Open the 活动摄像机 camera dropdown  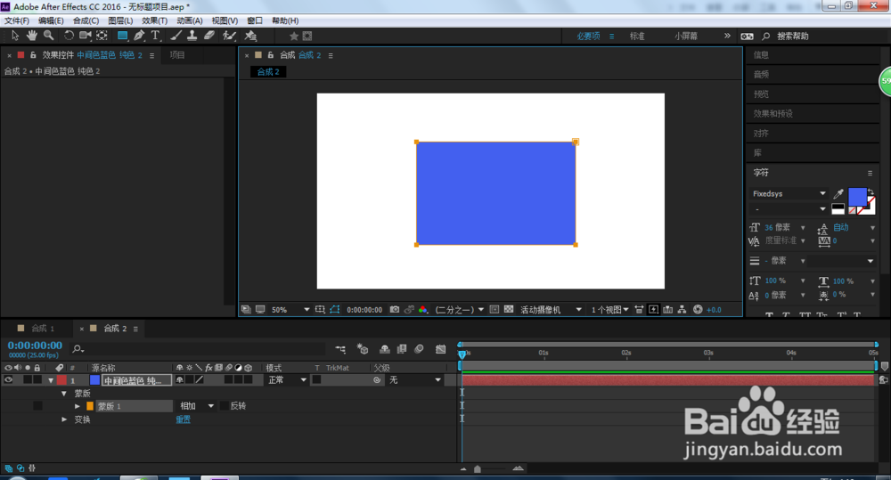tap(551, 310)
